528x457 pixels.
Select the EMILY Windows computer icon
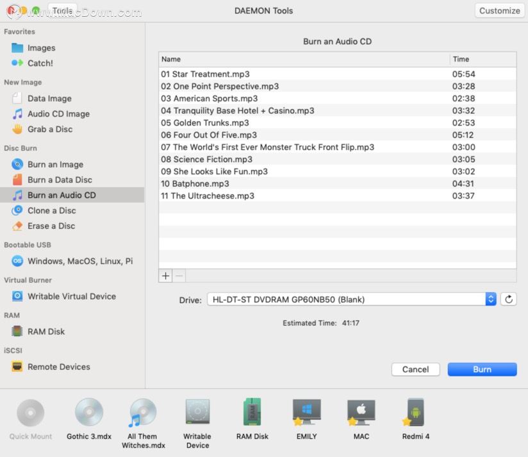pos(306,412)
